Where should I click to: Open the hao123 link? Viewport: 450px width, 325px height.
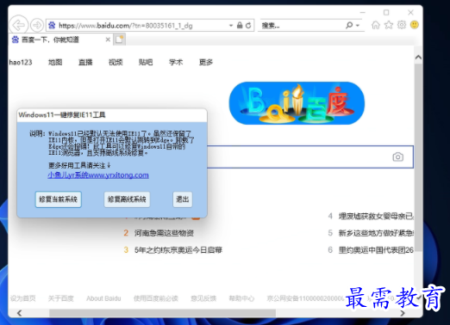coord(21,62)
